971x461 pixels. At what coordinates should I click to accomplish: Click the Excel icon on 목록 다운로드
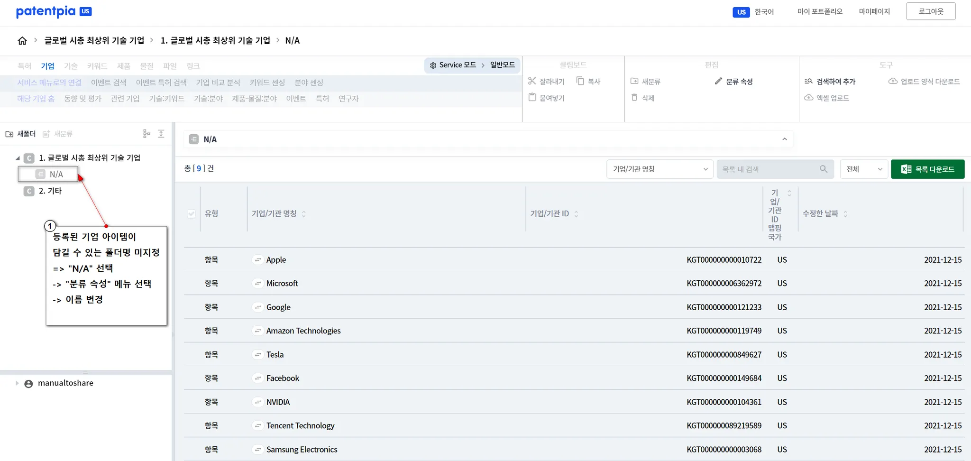[x=906, y=169]
